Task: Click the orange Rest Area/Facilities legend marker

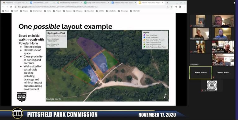Action: 144,40
